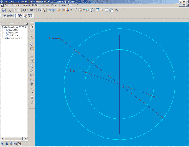Toggle shaded with visible edges cube icon

coord(63,10)
